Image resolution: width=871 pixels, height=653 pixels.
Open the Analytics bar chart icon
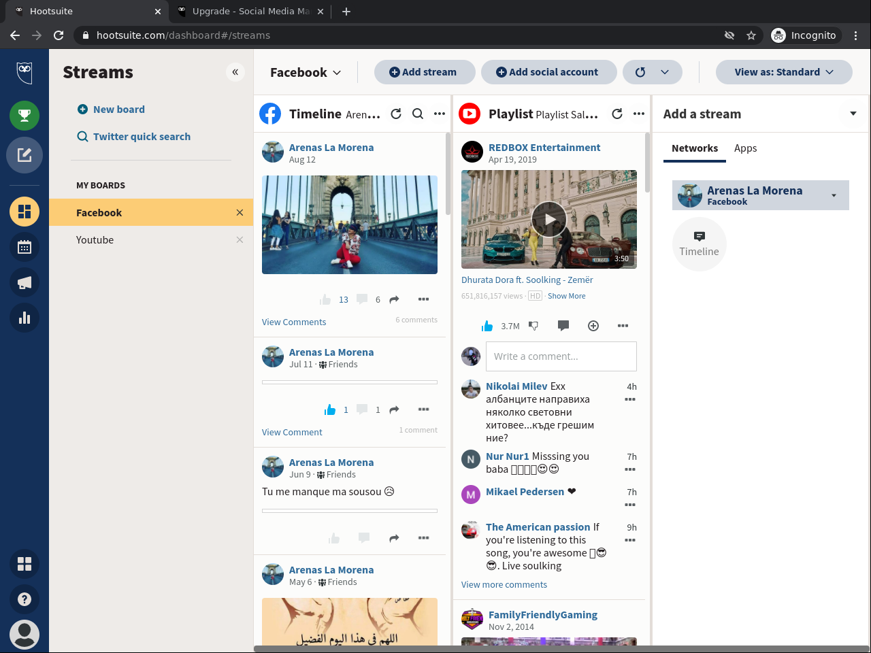[x=24, y=318]
